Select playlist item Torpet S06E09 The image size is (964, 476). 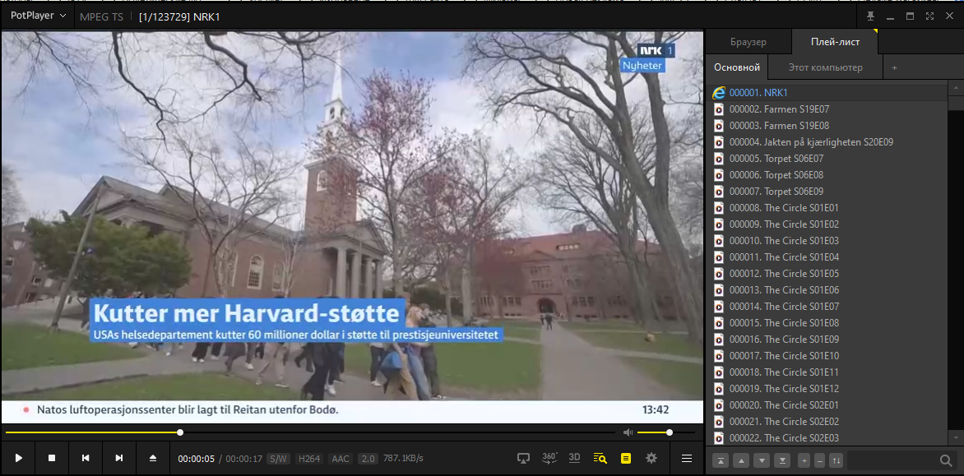click(827, 191)
